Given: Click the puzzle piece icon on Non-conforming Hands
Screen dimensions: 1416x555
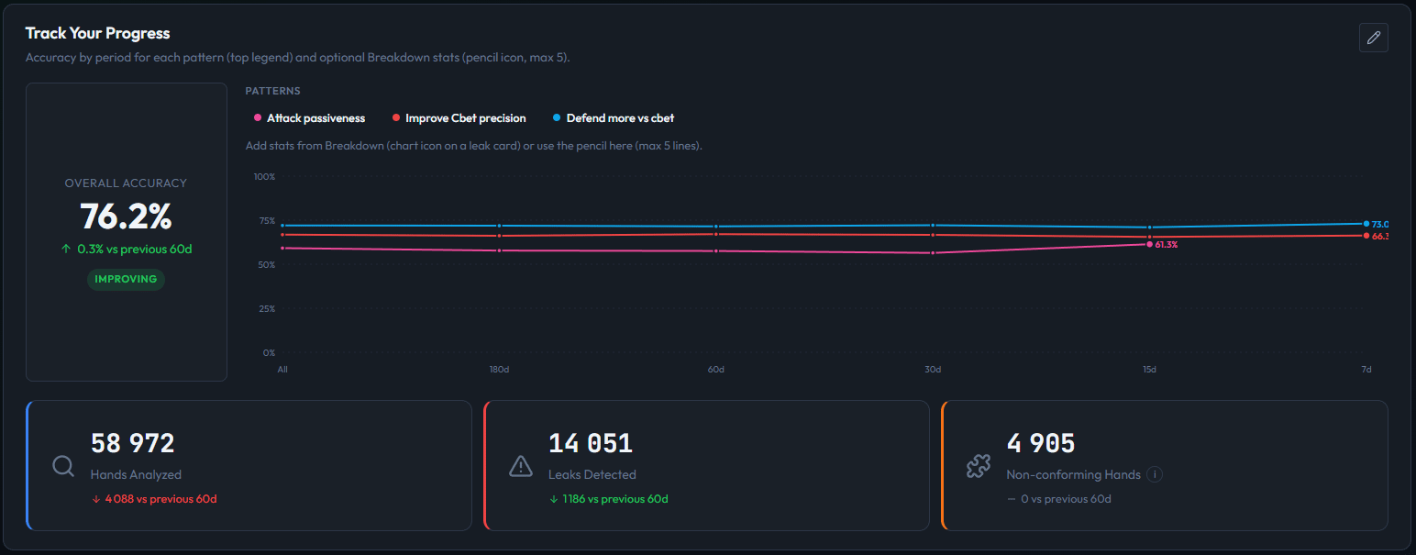Looking at the screenshot, I should tap(979, 466).
